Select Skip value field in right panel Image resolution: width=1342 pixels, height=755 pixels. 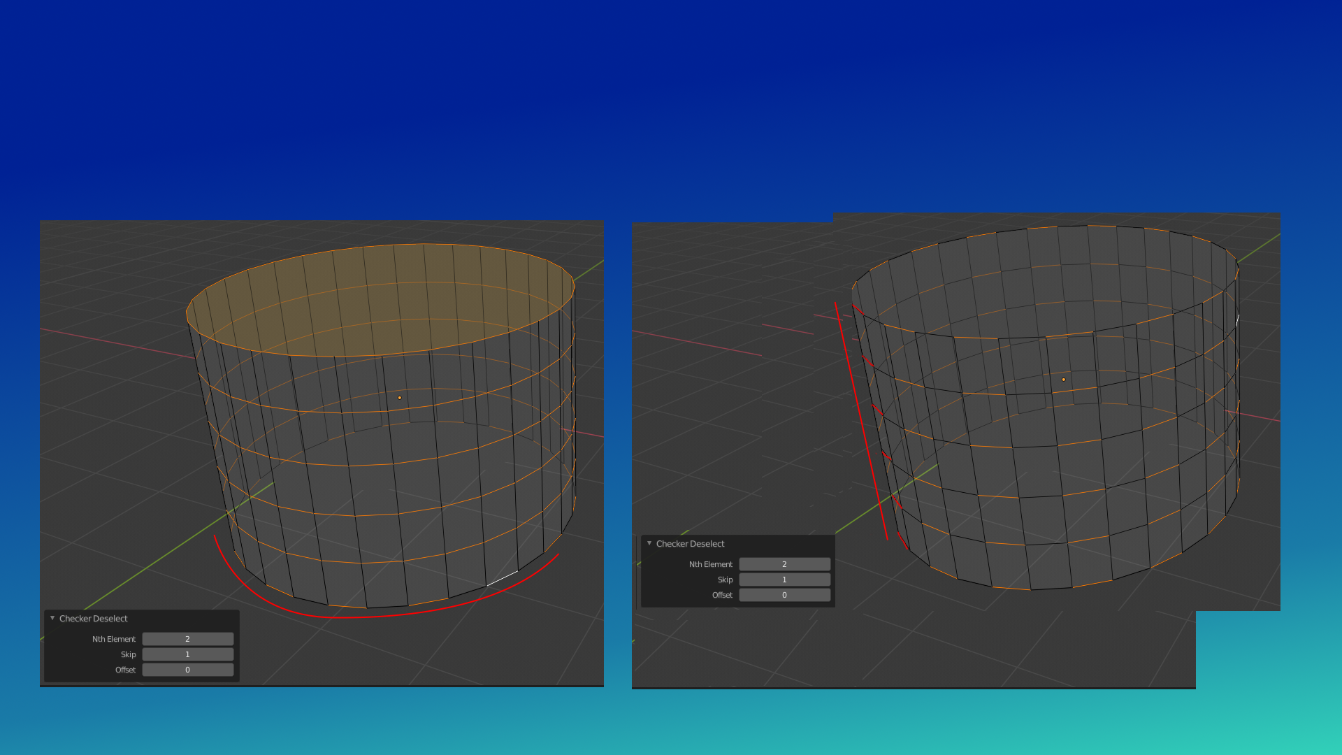[784, 580]
